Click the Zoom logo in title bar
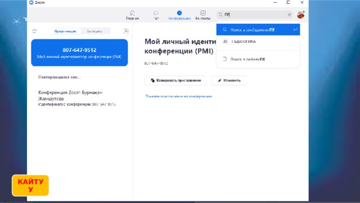The image size is (360, 203). tap(31, 2)
